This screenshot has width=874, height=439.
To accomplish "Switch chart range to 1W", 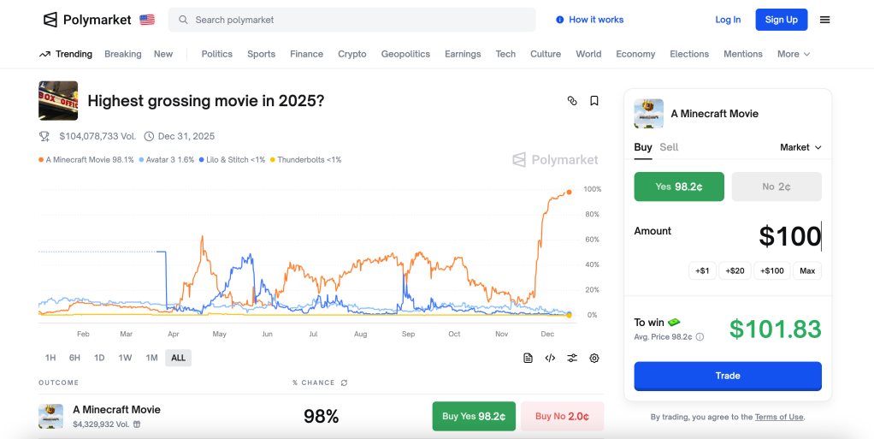I will click(125, 358).
